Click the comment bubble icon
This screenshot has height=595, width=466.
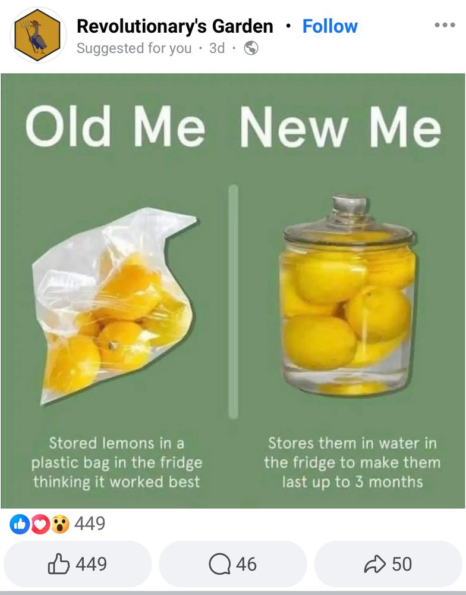[x=219, y=564]
